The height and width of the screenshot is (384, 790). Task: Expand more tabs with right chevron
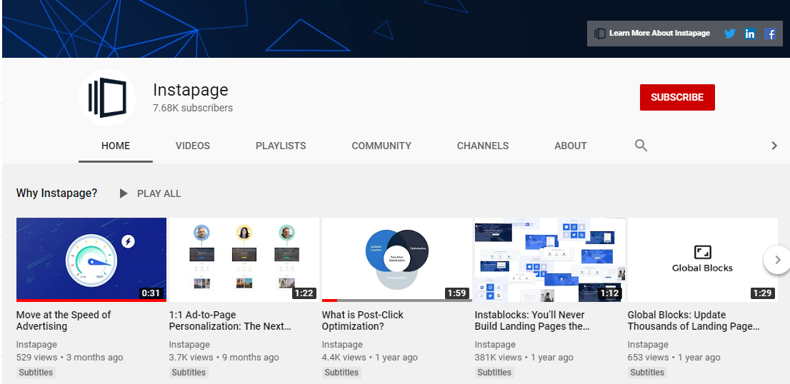(x=774, y=146)
